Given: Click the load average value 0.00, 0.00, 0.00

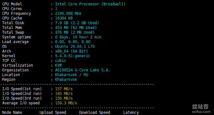Looking at the screenshot, I should coord(73,42).
